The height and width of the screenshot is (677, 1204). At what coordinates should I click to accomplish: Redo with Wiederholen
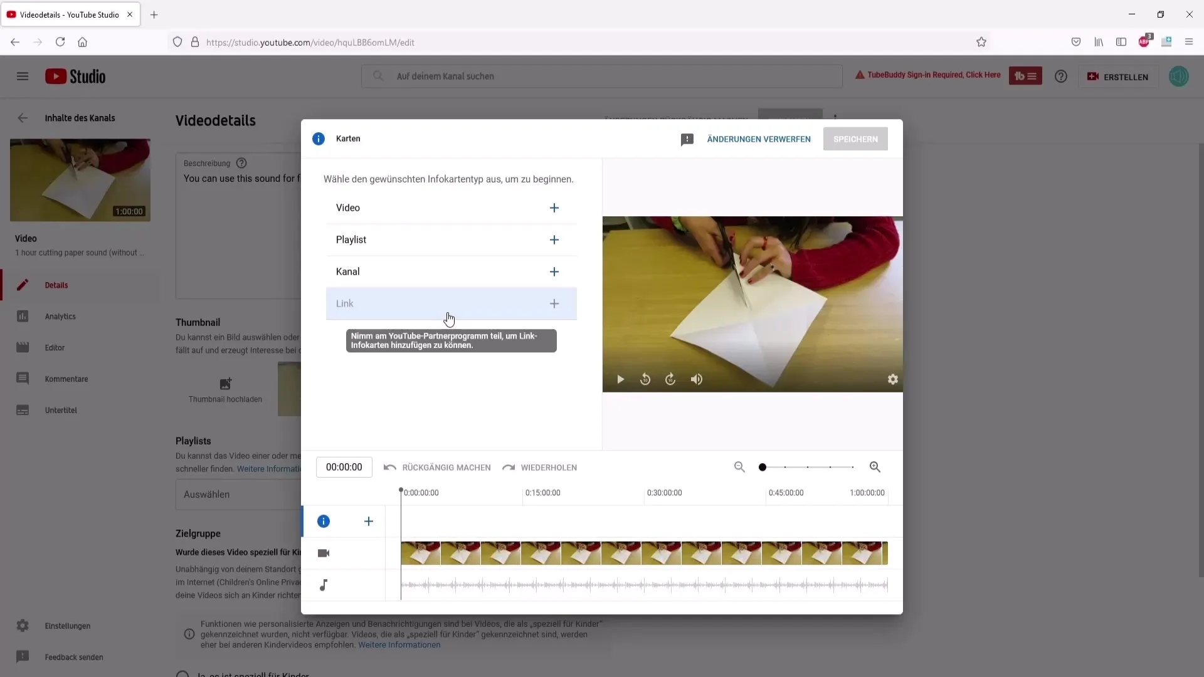[x=539, y=468]
